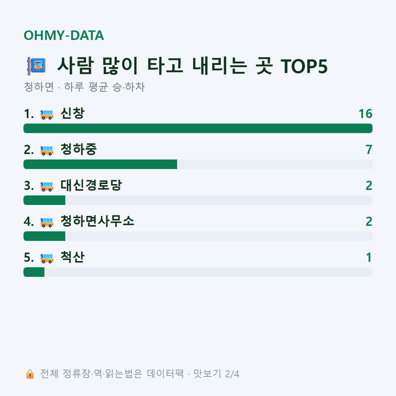Select the 청하중 stop name
The width and height of the screenshot is (396, 396).
point(79,149)
